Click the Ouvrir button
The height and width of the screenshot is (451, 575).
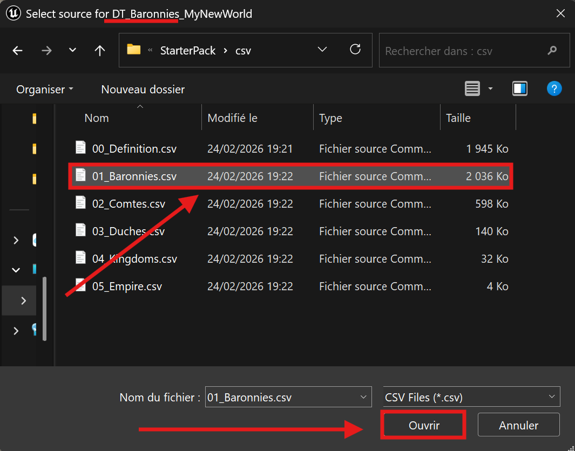424,425
